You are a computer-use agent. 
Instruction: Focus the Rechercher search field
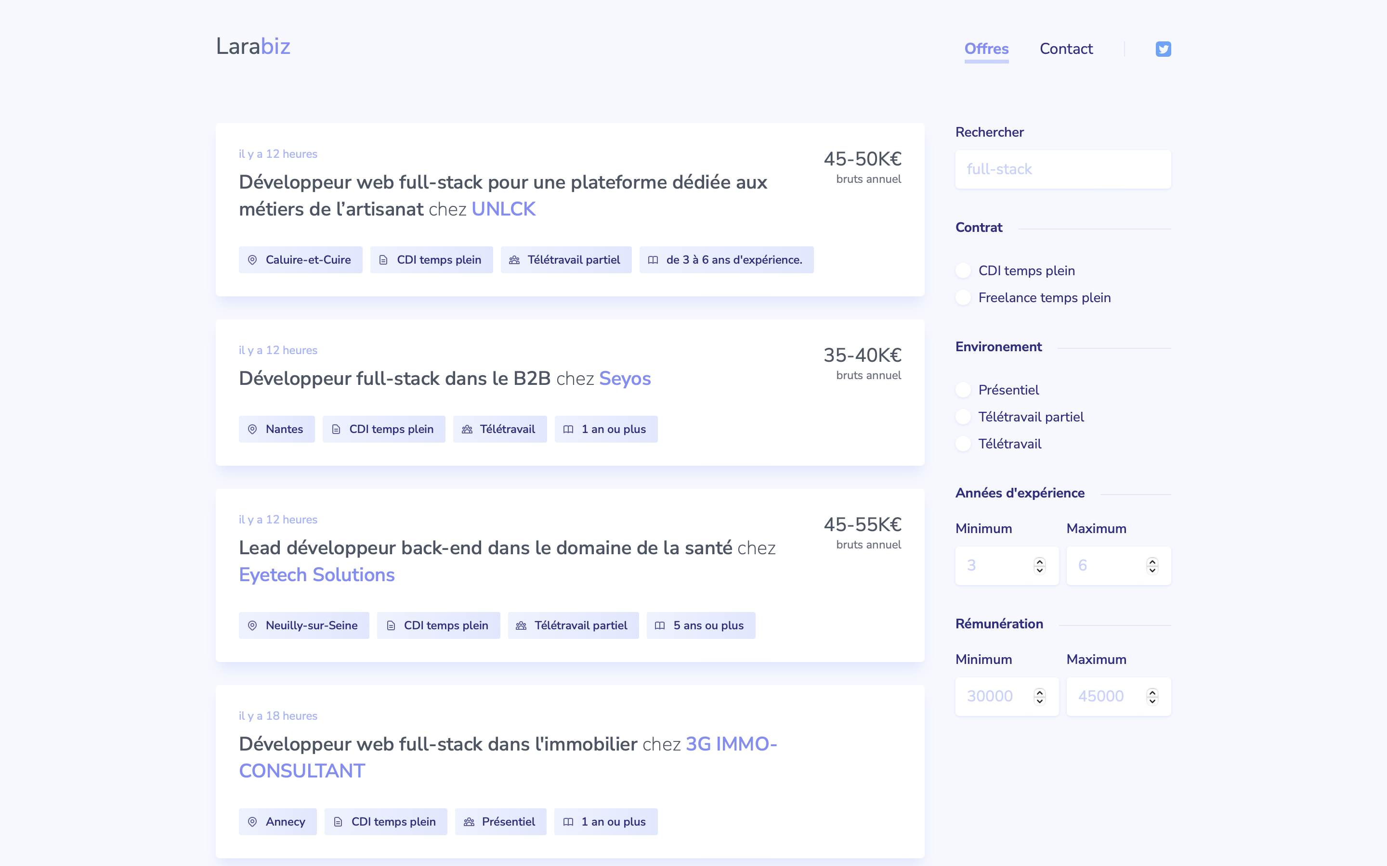click(x=1062, y=169)
